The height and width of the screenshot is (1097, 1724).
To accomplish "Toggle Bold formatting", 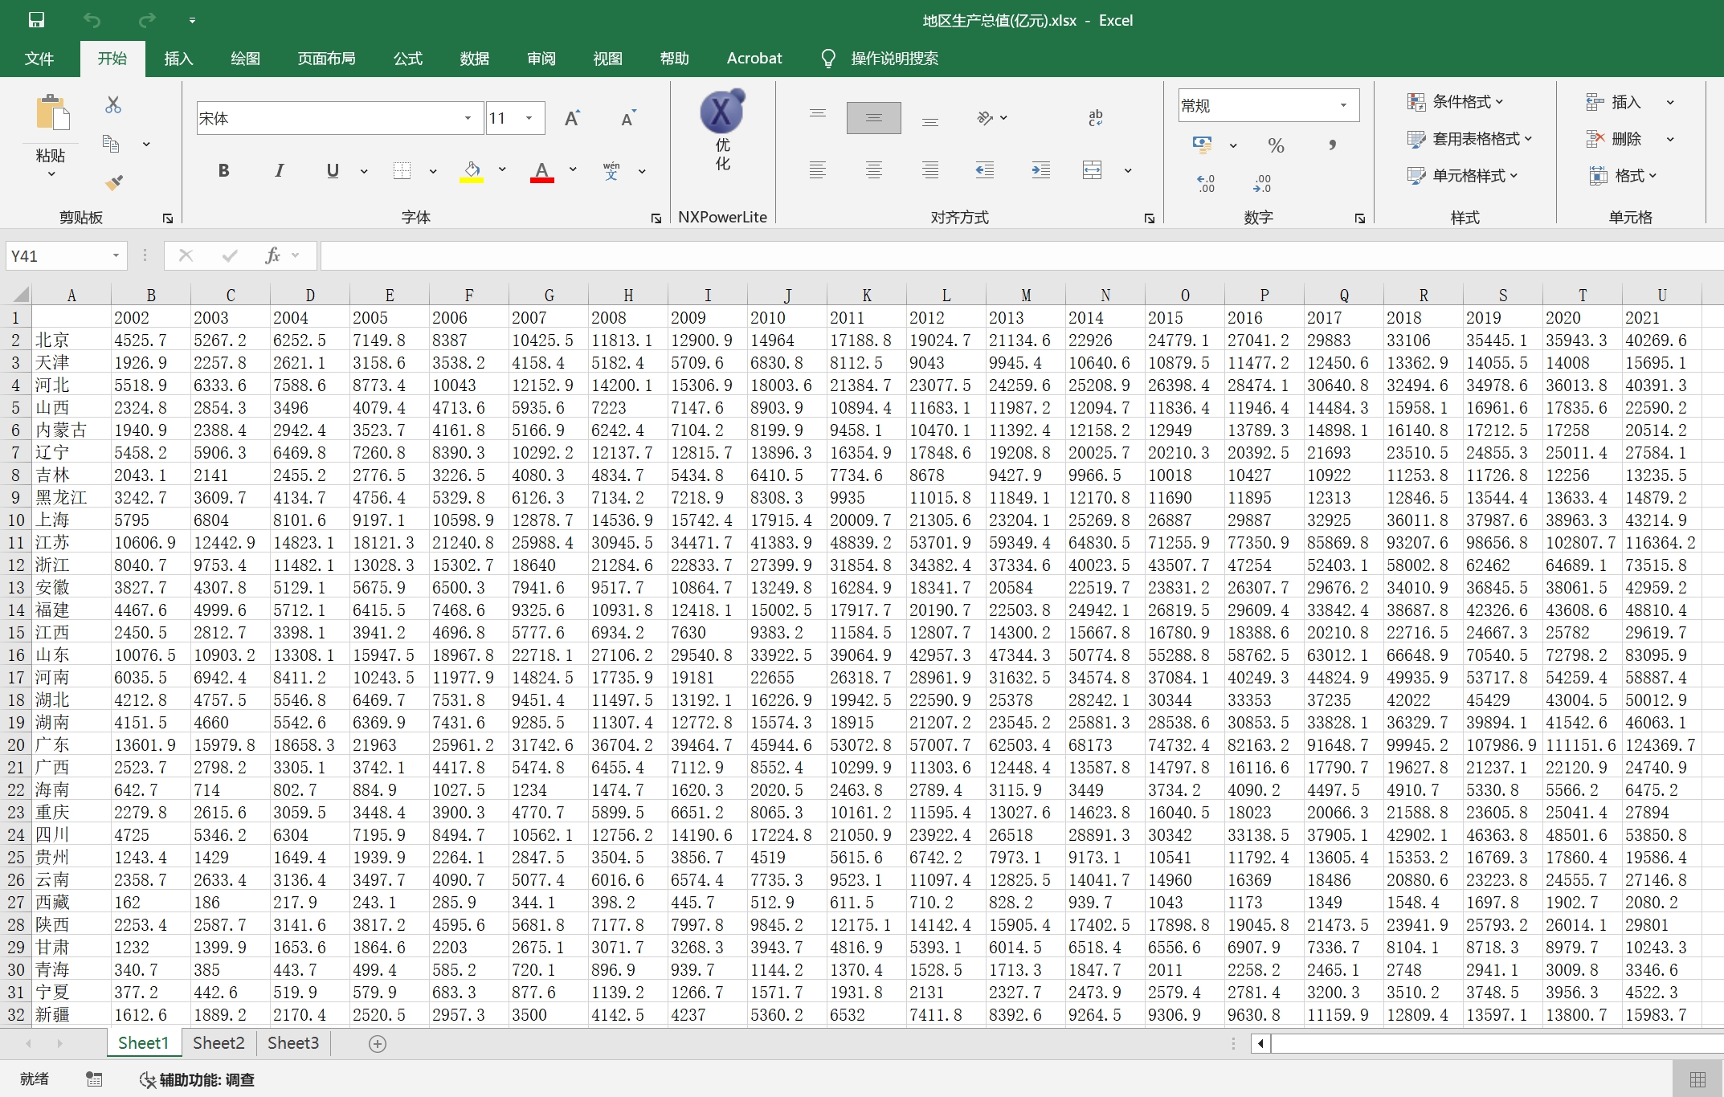I will coord(224,170).
